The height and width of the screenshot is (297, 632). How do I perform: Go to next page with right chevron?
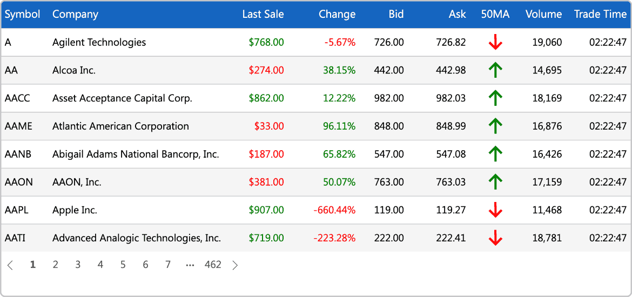[236, 265]
